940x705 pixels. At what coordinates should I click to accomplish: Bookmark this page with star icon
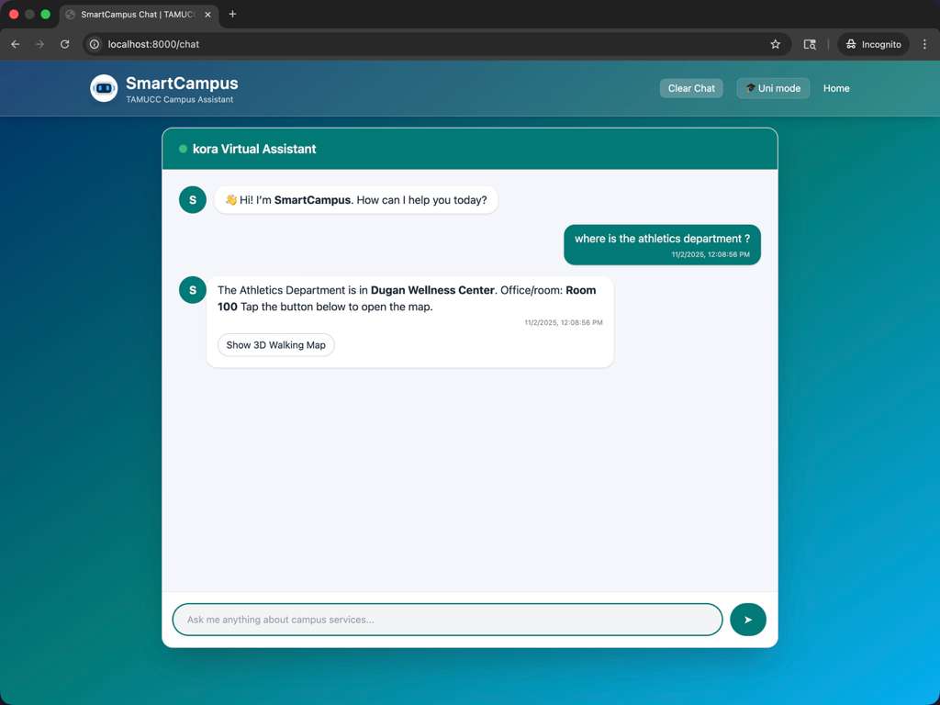click(x=775, y=44)
